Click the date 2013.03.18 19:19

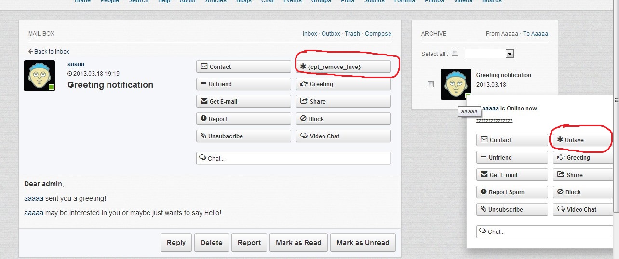[94, 74]
